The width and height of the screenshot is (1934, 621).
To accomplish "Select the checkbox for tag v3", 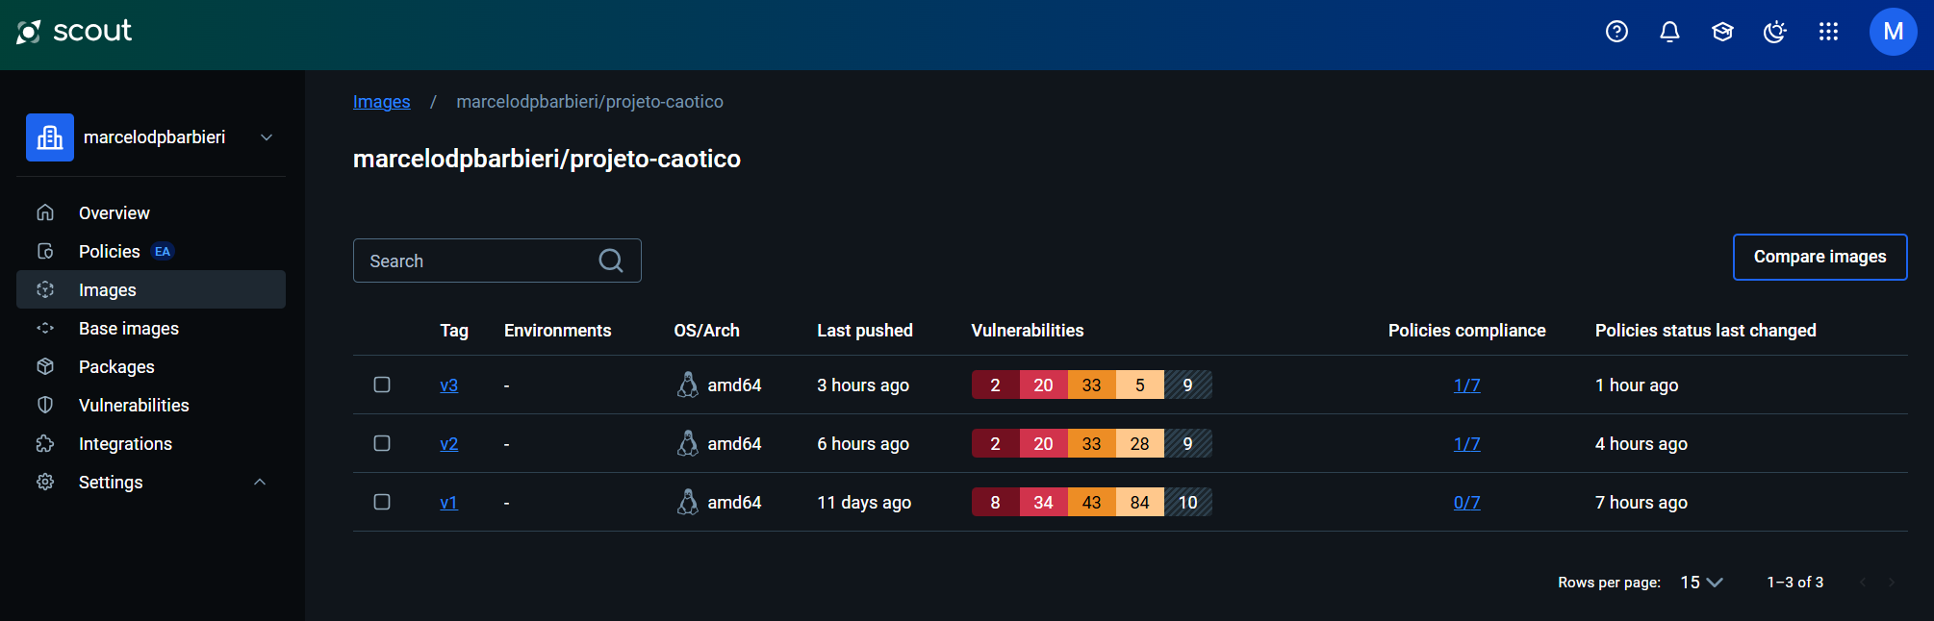I will click(382, 385).
